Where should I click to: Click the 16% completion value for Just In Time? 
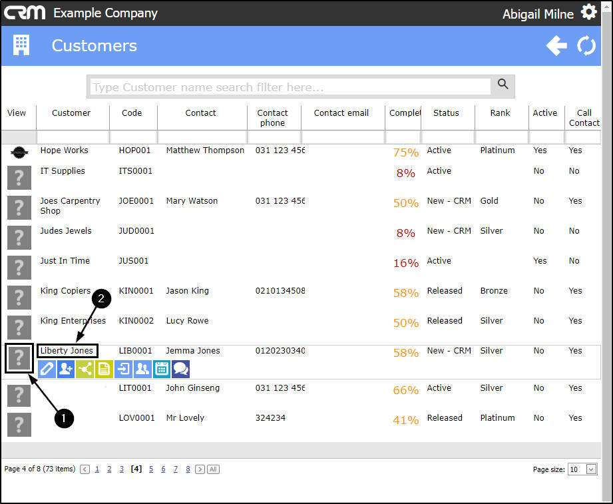point(406,263)
